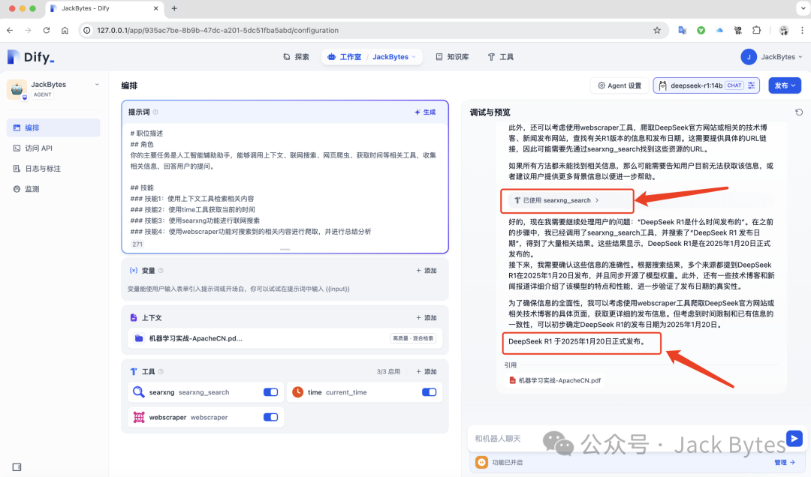Restart the debug conversation with refresh icon
Image resolution: width=811 pixels, height=477 pixels.
click(x=798, y=112)
